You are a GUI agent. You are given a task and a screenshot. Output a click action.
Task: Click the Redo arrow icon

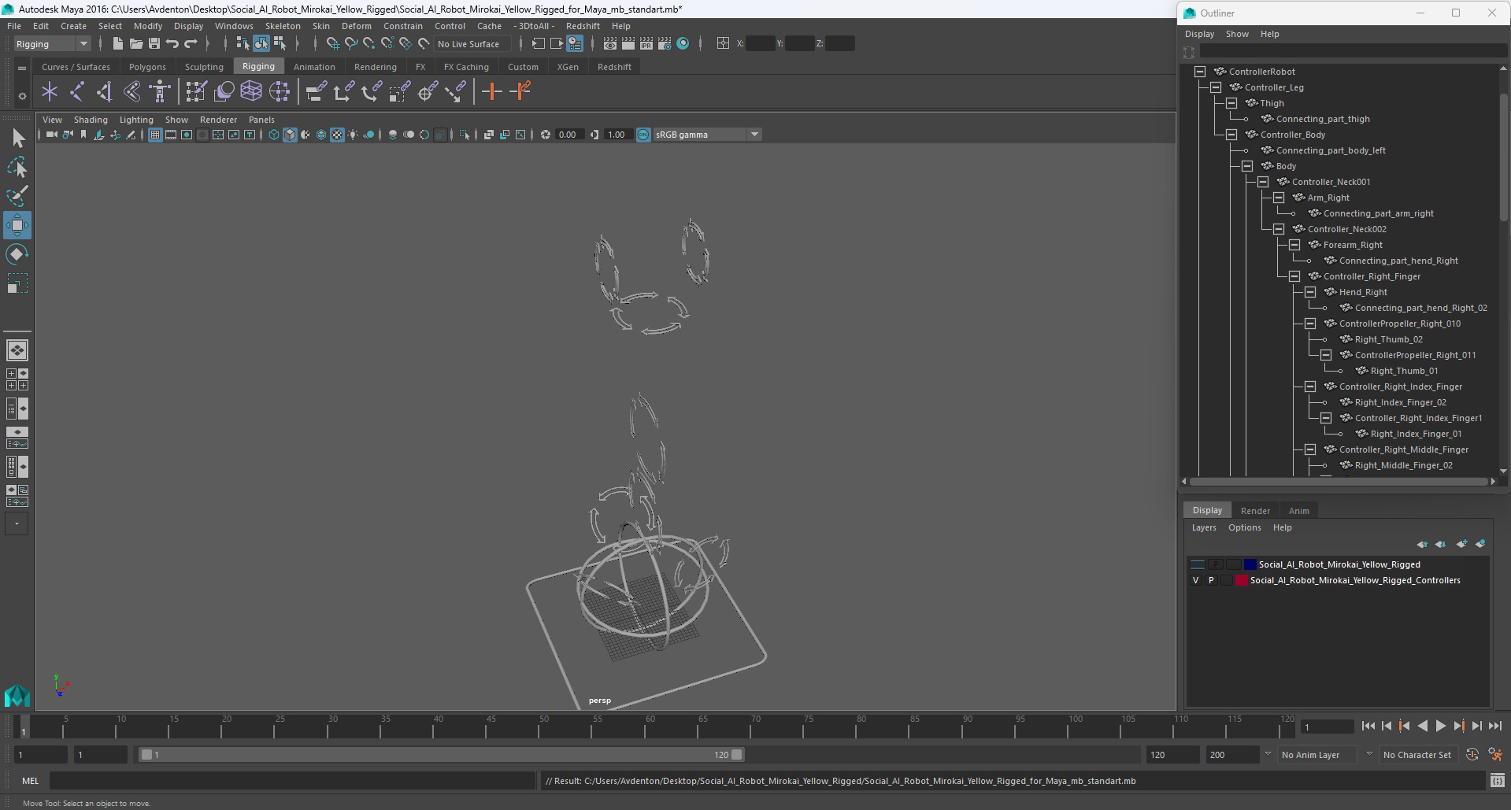[x=191, y=44]
